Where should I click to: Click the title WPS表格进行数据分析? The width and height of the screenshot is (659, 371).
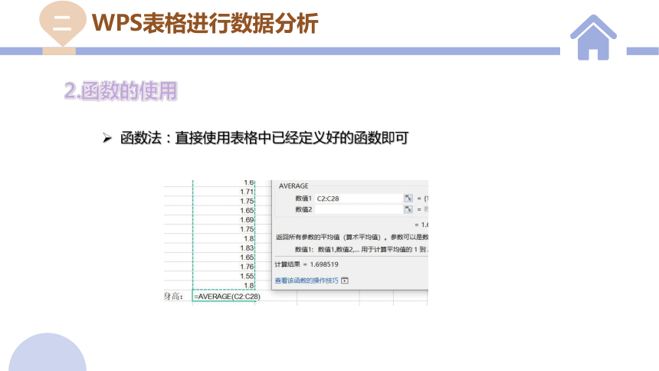pos(205,23)
